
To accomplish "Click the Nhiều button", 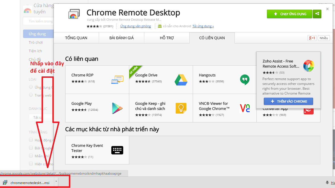I will pyautogui.click(x=324, y=38).
